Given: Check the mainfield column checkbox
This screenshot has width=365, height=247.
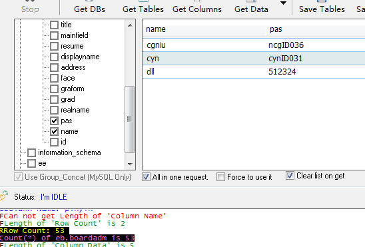Looking at the screenshot, I should (x=54, y=35).
